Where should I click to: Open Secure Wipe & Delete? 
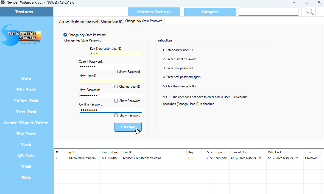click(x=26, y=123)
